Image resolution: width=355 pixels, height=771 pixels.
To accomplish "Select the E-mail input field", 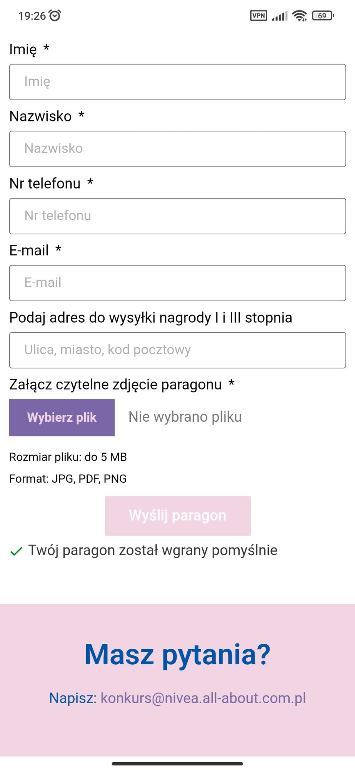I will point(177,283).
